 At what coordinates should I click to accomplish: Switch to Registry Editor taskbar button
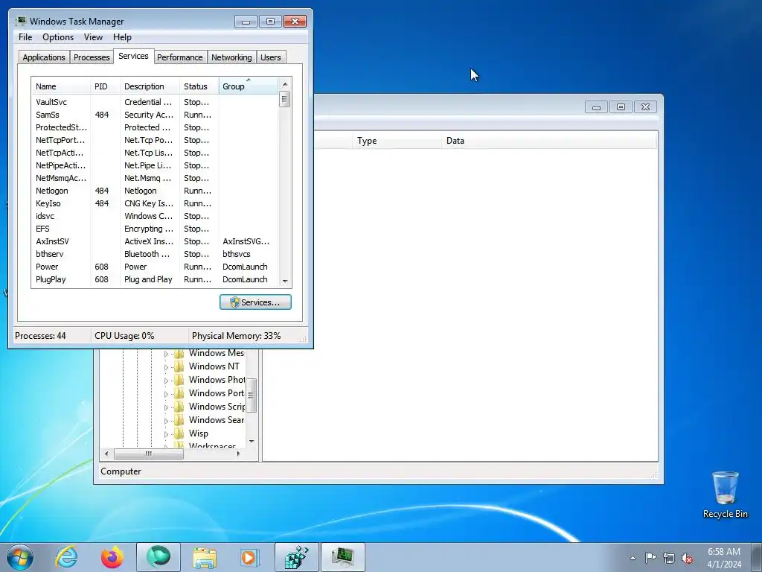click(296, 557)
